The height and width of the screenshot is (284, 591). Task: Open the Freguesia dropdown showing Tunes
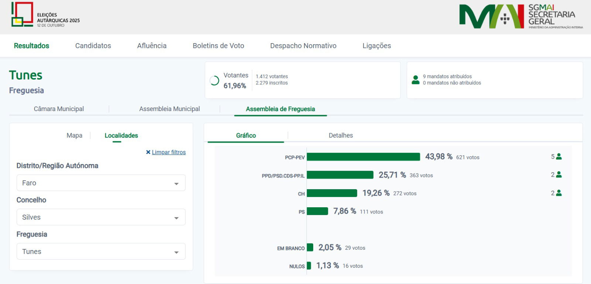(101, 252)
